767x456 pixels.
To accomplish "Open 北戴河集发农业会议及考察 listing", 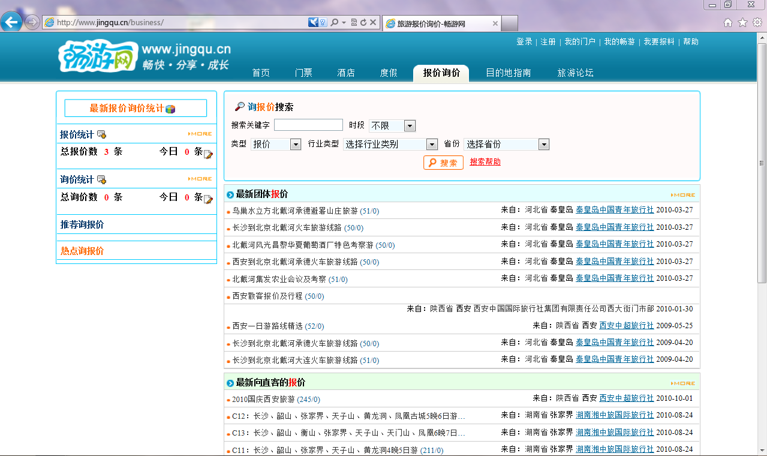I will pyautogui.click(x=279, y=279).
